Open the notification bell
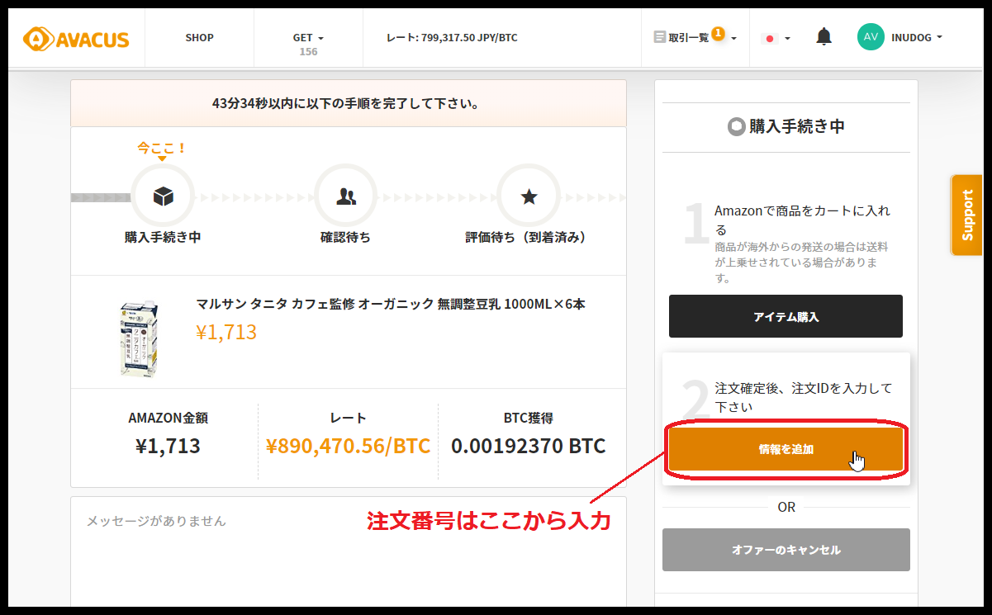The image size is (992, 615). [x=824, y=37]
